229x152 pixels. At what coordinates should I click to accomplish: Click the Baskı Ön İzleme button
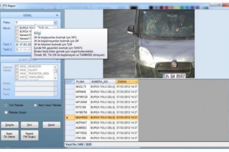(10, 135)
